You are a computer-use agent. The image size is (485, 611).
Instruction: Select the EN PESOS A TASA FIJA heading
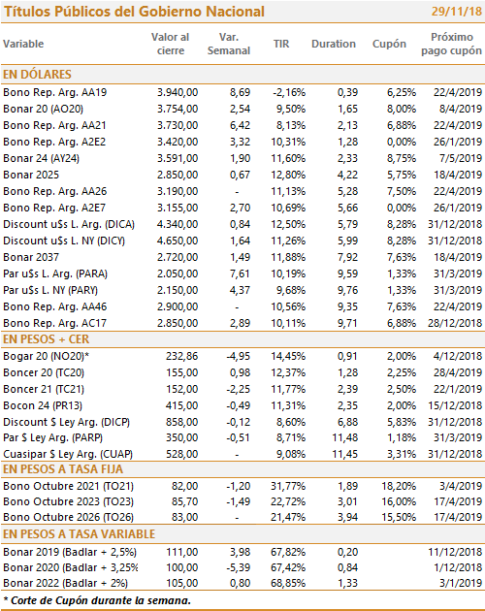point(63,469)
